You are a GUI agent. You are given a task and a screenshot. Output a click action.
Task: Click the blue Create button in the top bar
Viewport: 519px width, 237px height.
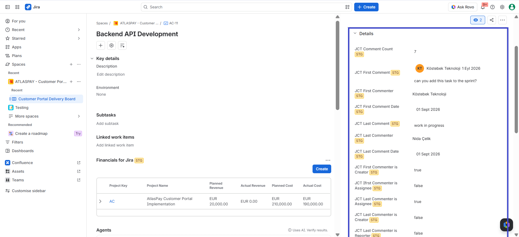(366, 7)
